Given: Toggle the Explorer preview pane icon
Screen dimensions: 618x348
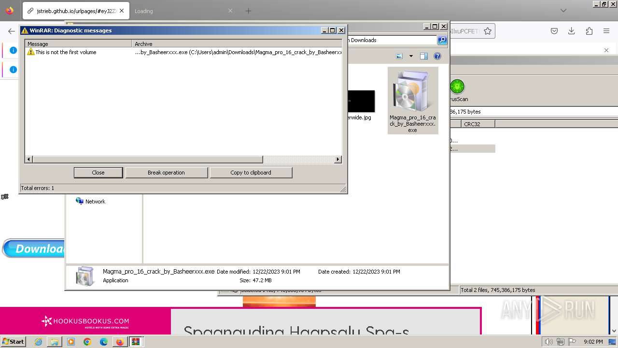Looking at the screenshot, I should (x=424, y=56).
